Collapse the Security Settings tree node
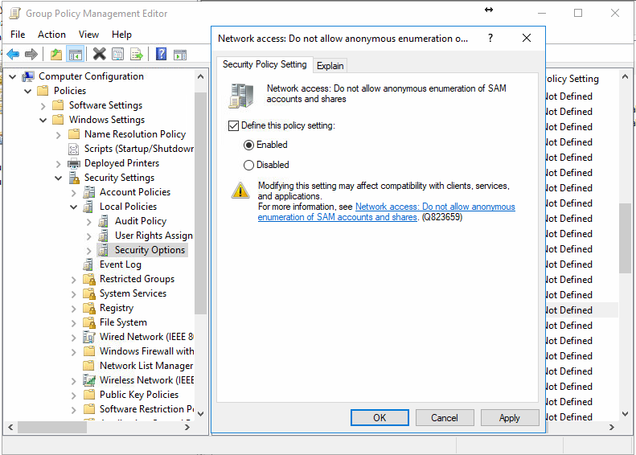Viewport: 636px width, 455px height. (59, 178)
